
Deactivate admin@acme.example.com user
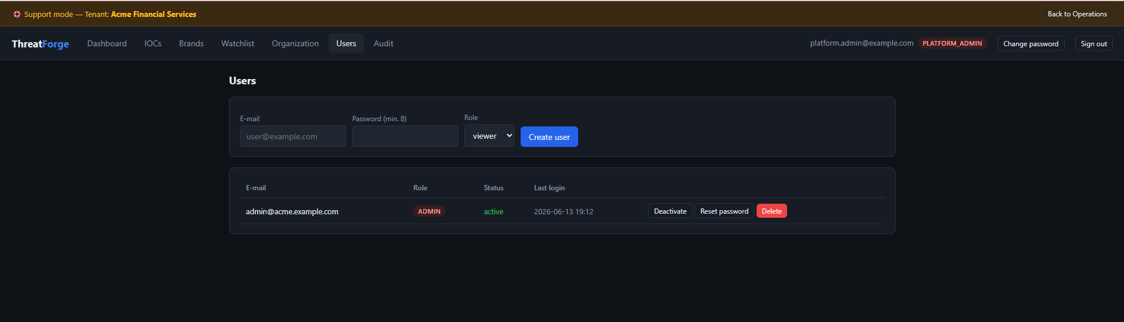670,211
